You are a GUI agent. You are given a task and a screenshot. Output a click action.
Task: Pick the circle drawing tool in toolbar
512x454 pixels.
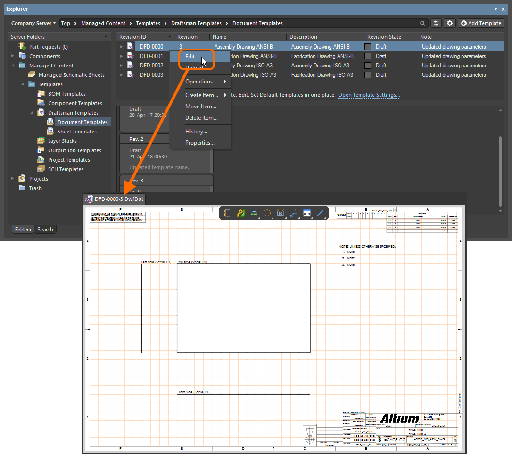[267, 214]
